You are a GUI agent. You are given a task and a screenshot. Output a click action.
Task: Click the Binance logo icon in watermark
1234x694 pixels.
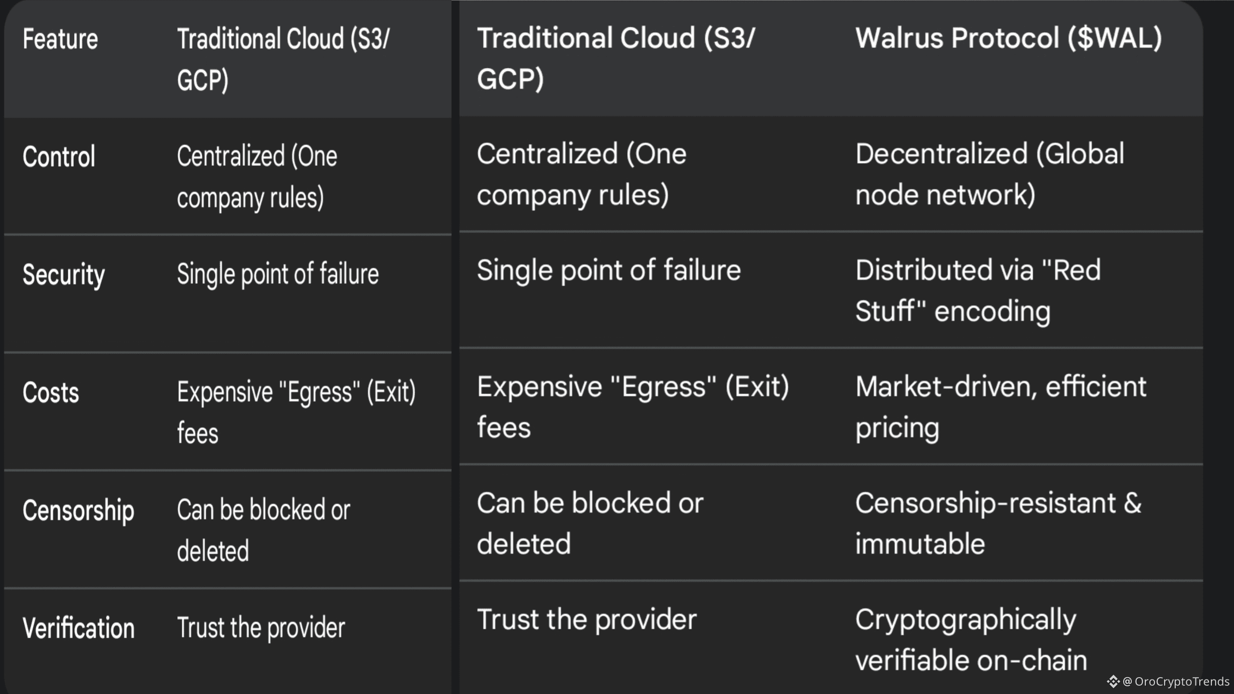tap(1113, 681)
